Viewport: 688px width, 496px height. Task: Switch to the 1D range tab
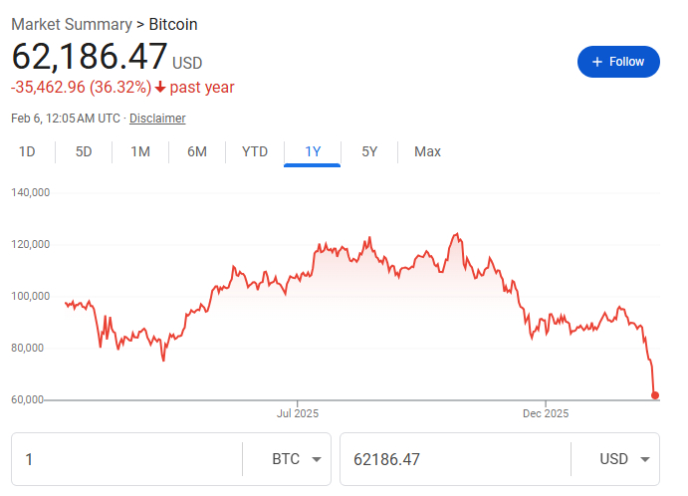(28, 152)
